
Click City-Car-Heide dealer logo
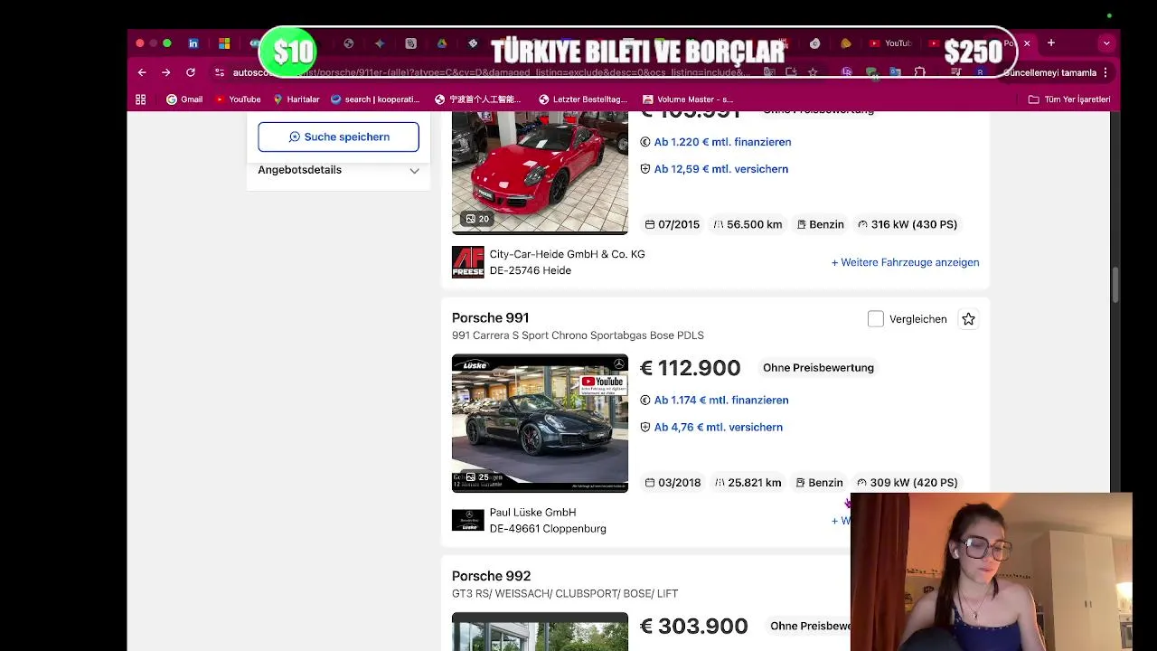468,262
